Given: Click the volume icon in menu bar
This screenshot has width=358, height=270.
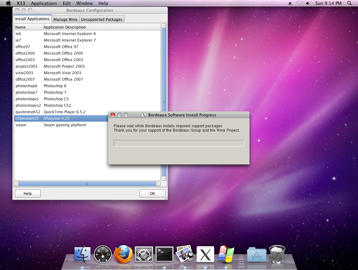Looking at the screenshot, I should pyautogui.click(x=308, y=3).
